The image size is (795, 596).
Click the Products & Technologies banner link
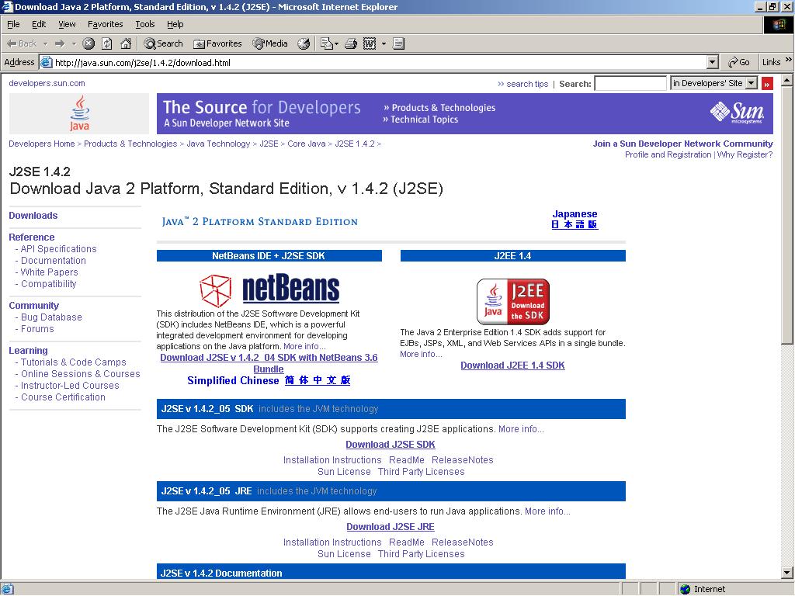pos(439,107)
